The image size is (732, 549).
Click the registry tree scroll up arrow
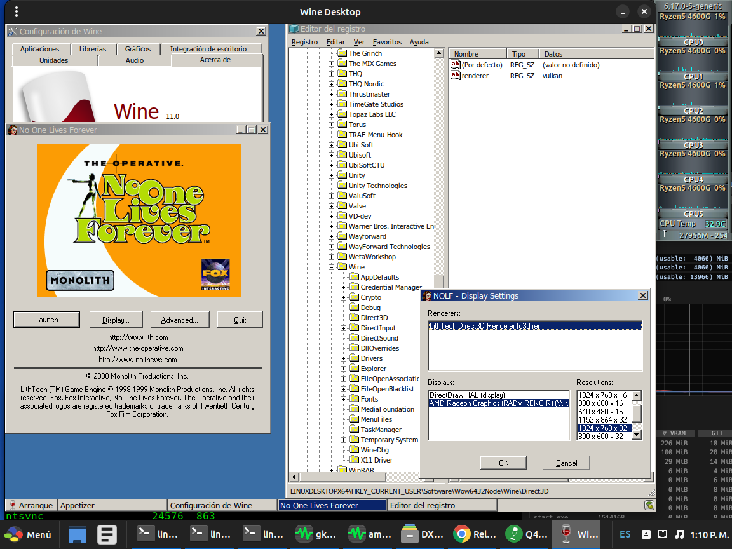pyautogui.click(x=439, y=53)
